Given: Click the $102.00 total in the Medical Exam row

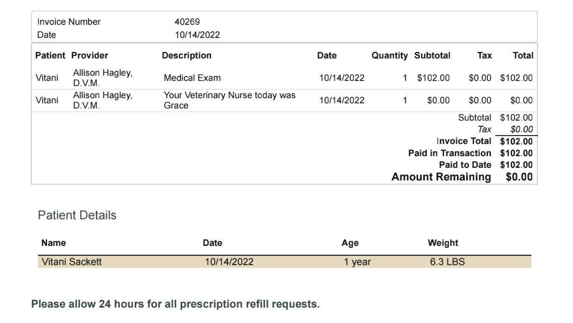Looking at the screenshot, I should click(516, 78).
